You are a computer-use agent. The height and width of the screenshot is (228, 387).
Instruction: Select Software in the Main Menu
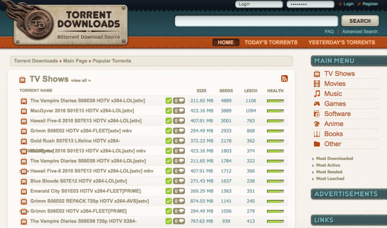[338, 114]
